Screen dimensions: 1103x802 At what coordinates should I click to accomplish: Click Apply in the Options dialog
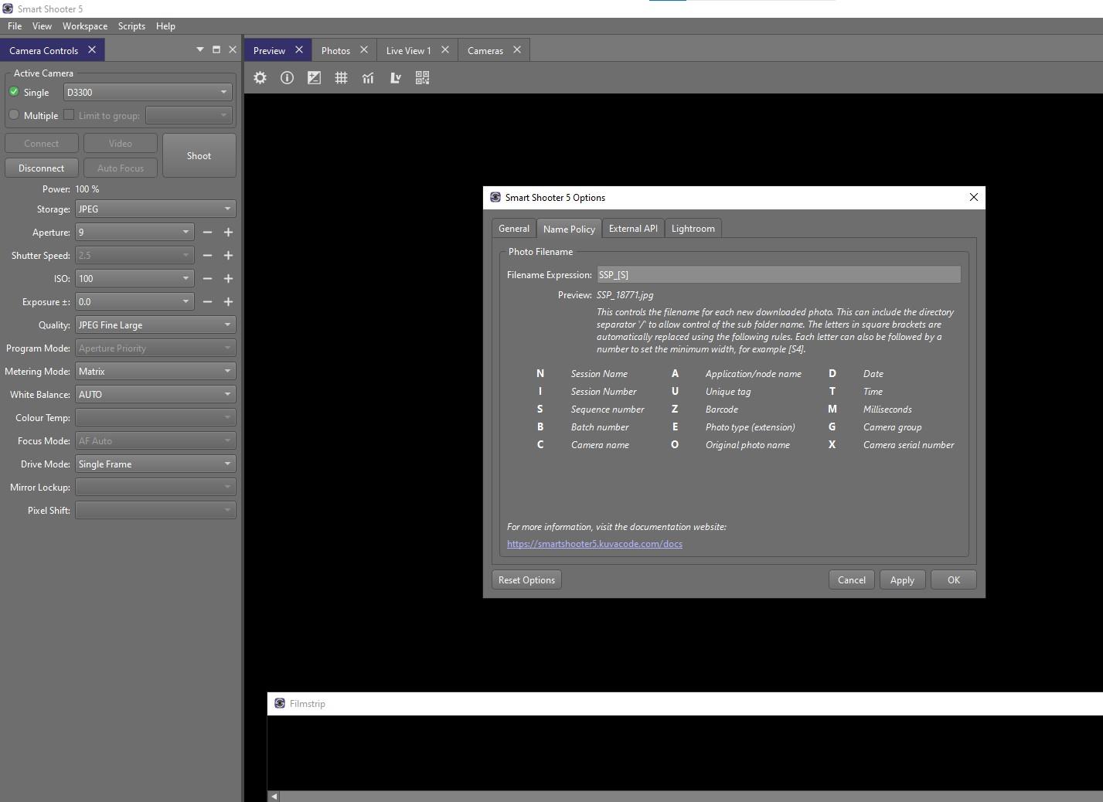902,580
